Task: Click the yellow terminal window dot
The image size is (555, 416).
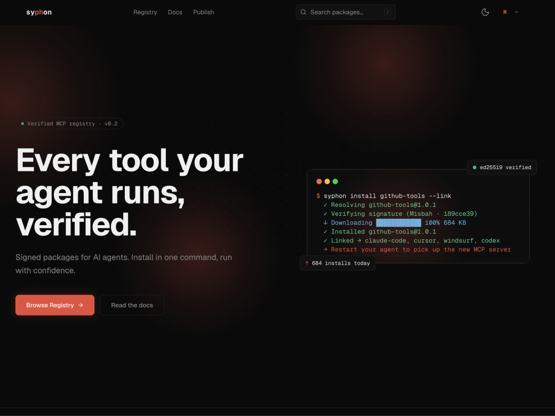Action: [327, 181]
